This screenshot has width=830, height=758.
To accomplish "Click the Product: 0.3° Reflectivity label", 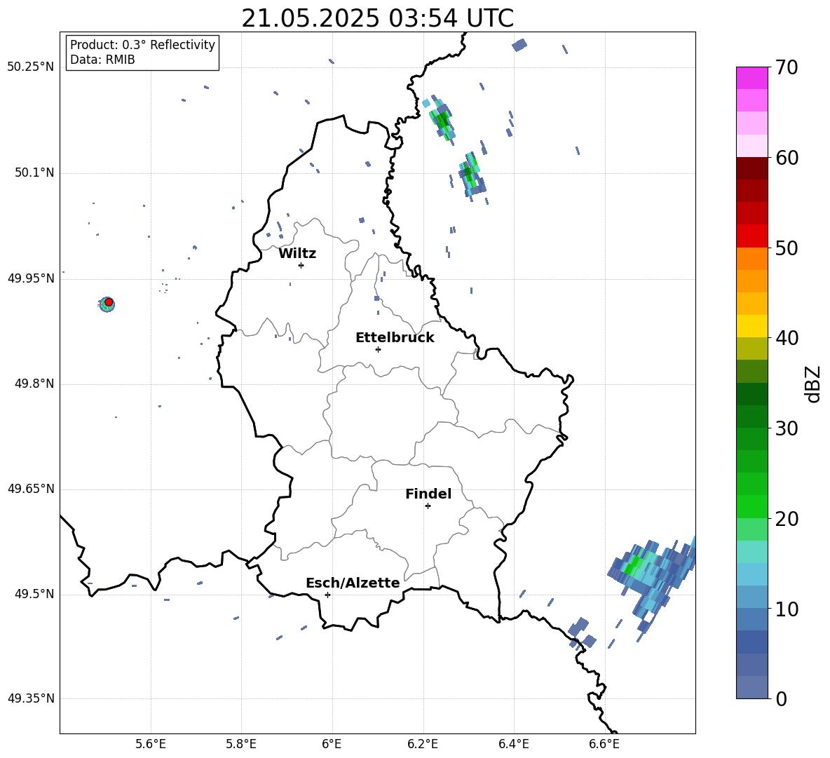I will [x=142, y=45].
